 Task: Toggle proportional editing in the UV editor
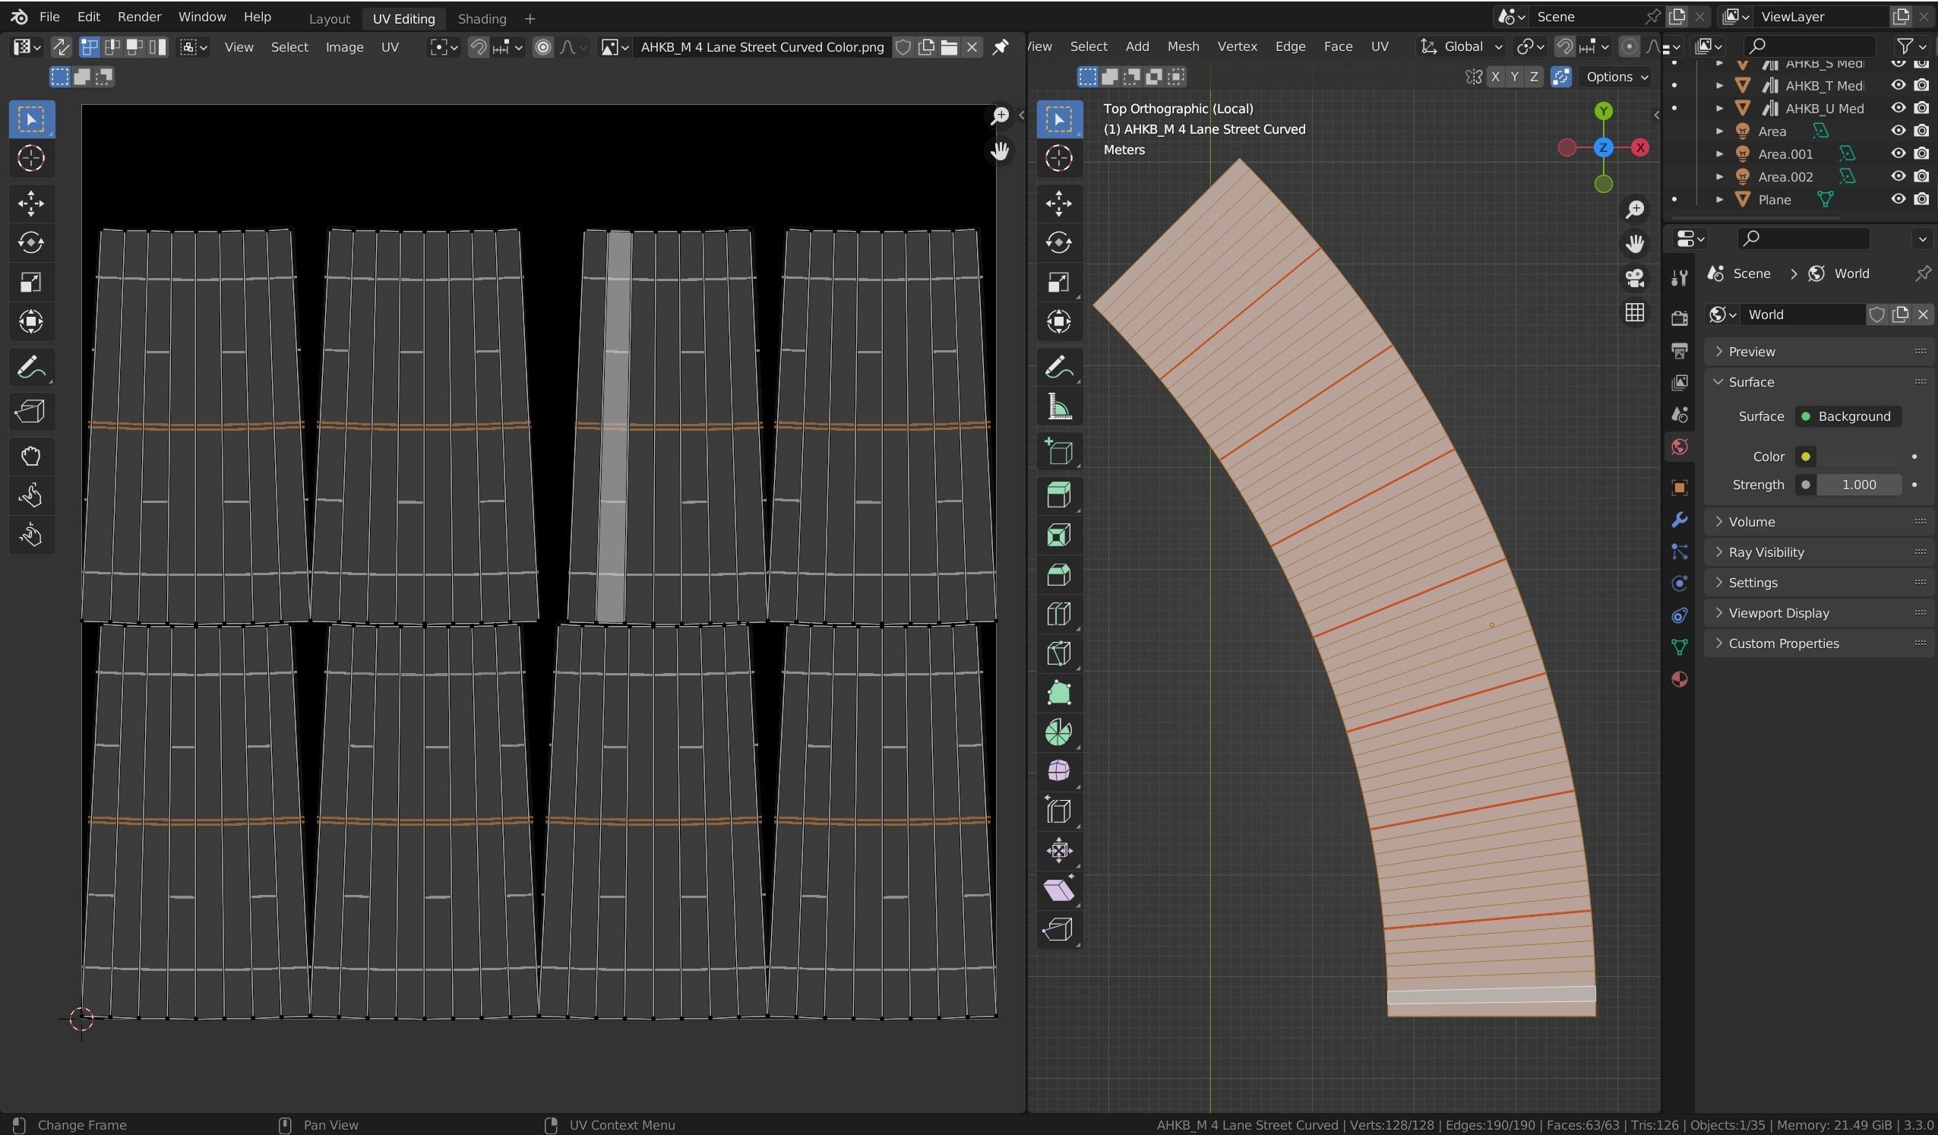click(x=543, y=47)
